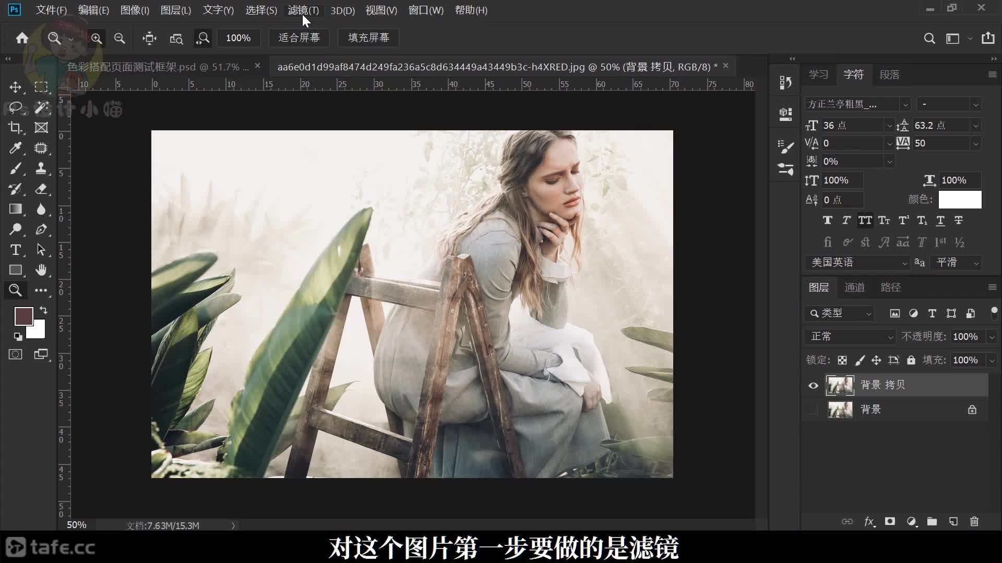Select the Rectangle shape tool

click(15, 270)
